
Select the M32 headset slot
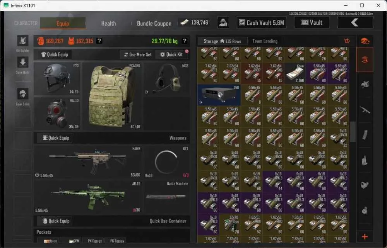166,79
